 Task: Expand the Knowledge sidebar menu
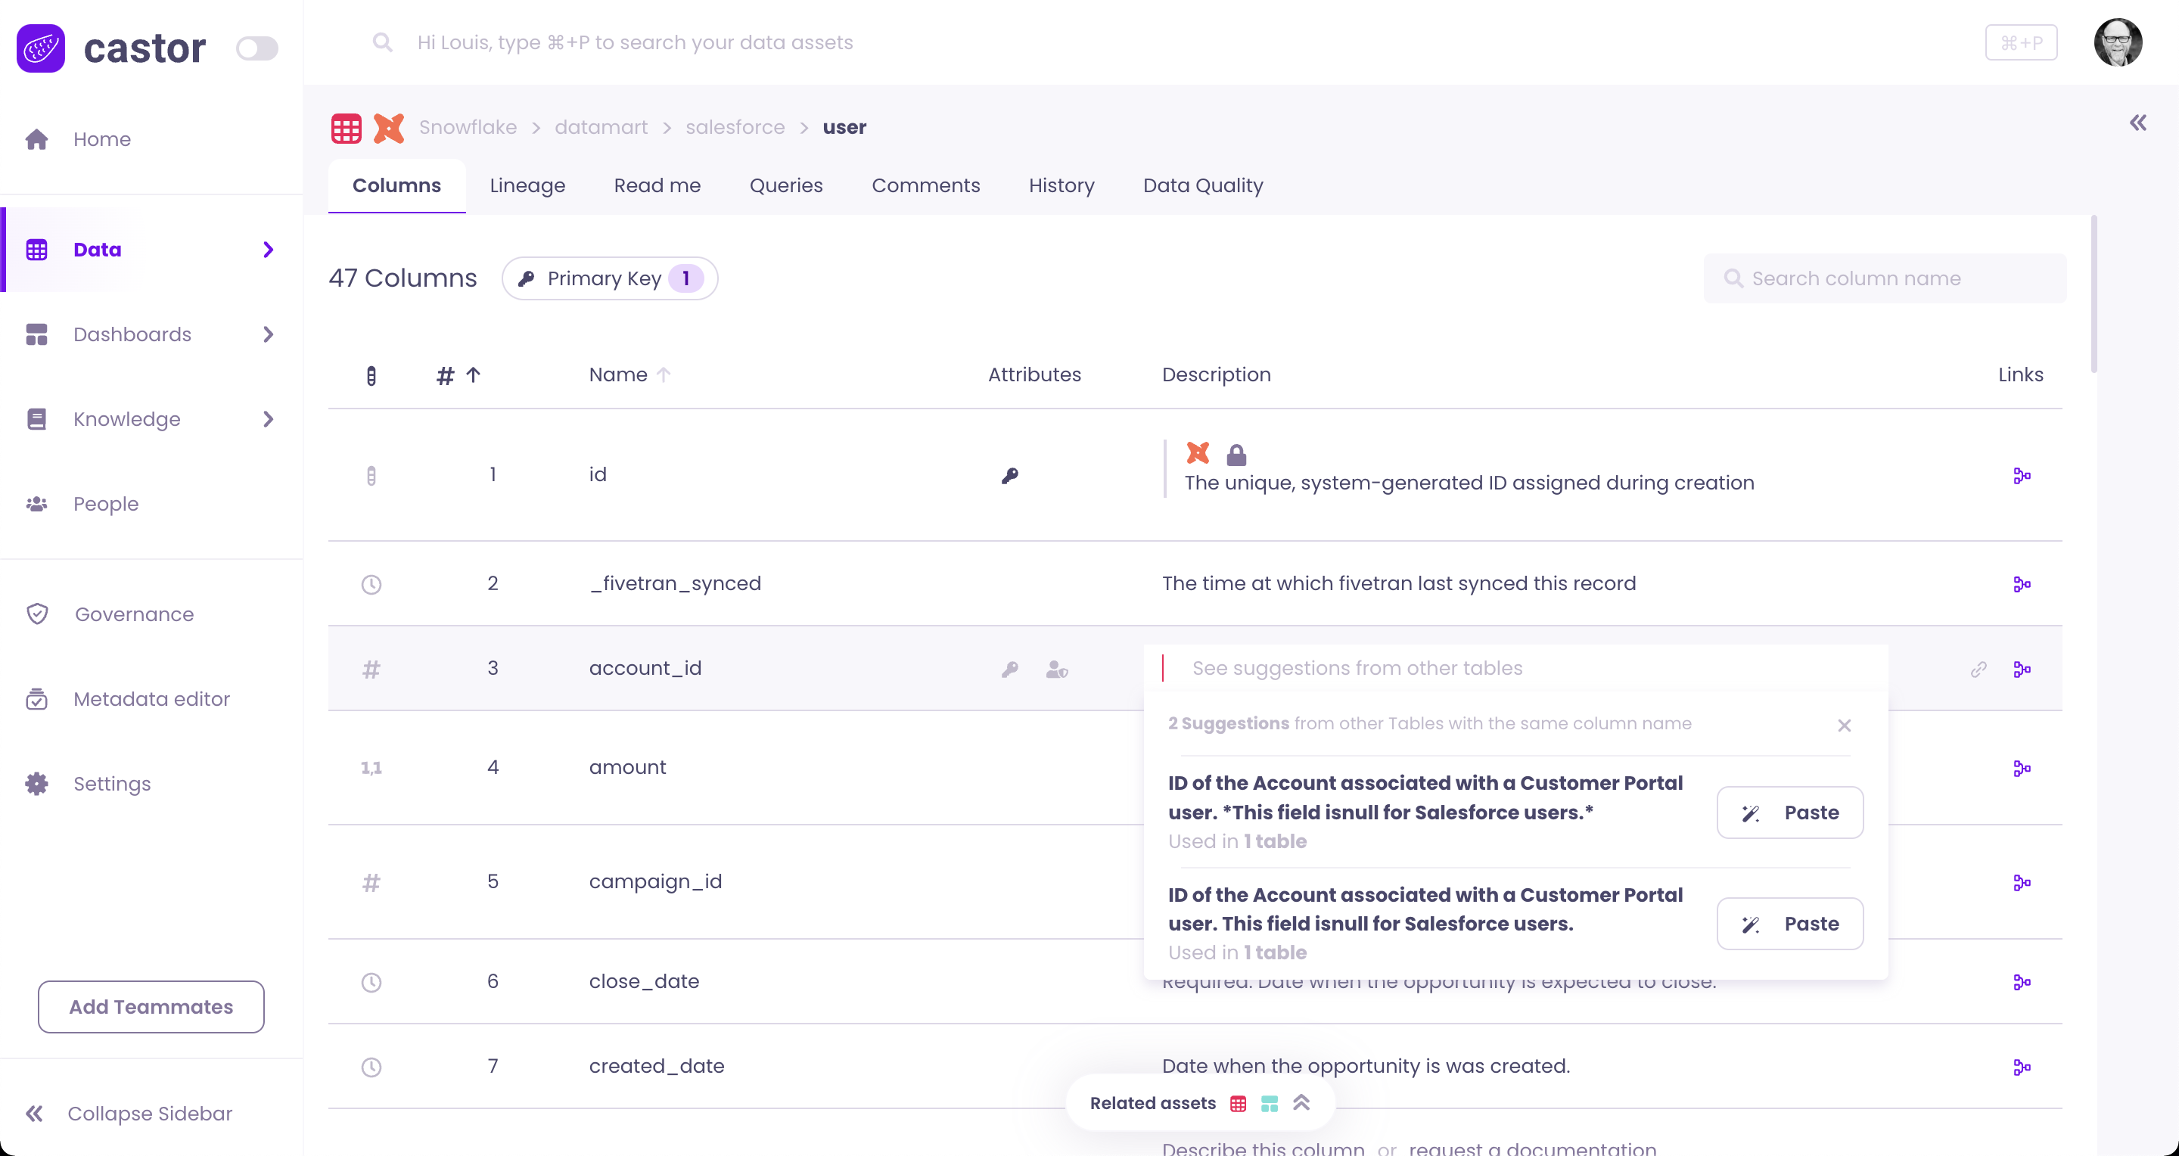(x=268, y=418)
